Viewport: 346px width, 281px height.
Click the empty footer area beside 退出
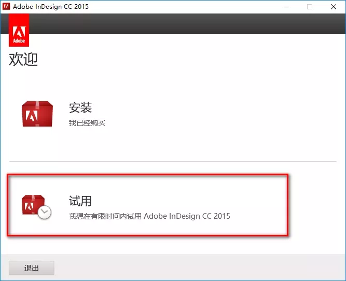click(197, 268)
